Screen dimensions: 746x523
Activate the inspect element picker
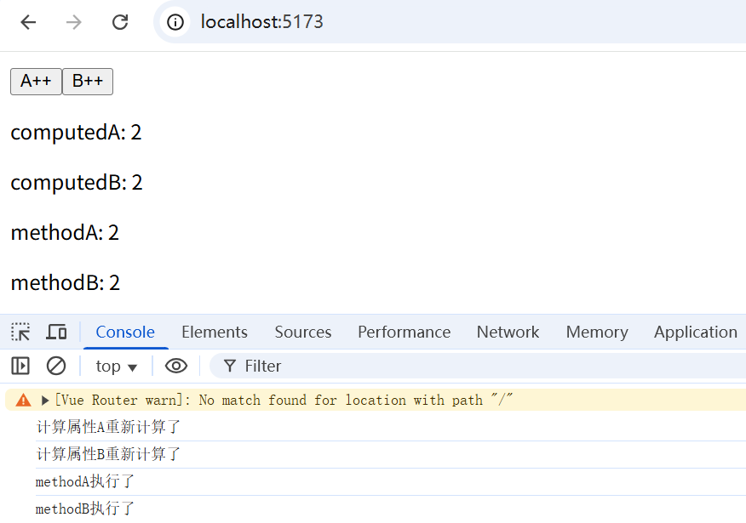[20, 332]
